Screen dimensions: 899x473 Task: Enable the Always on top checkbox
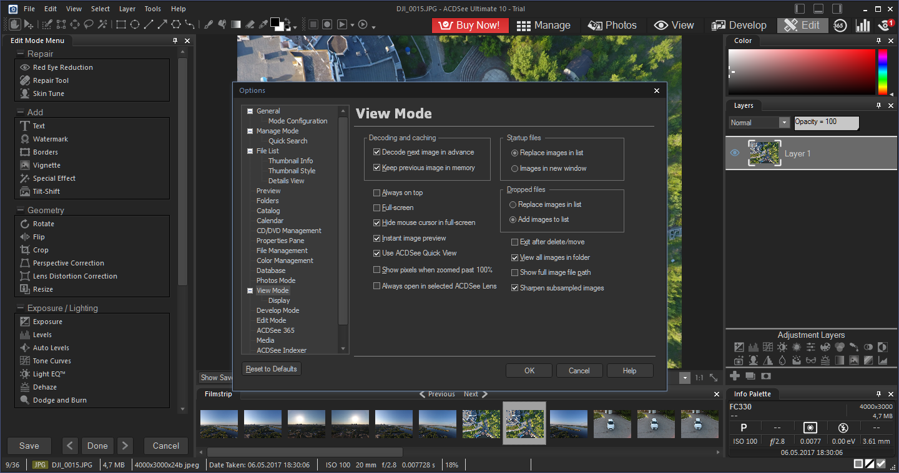click(376, 193)
